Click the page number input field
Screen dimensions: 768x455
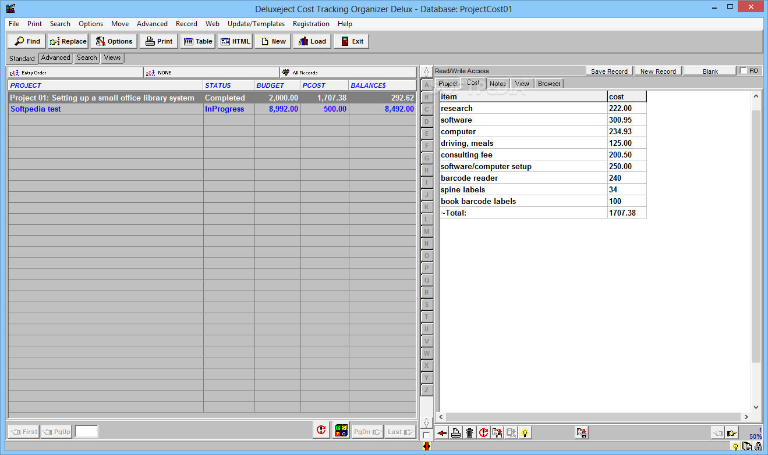point(87,431)
